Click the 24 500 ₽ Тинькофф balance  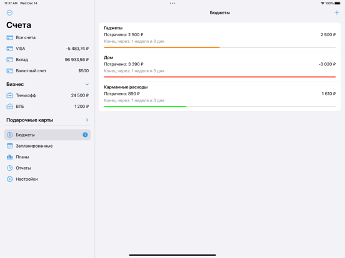(x=80, y=95)
